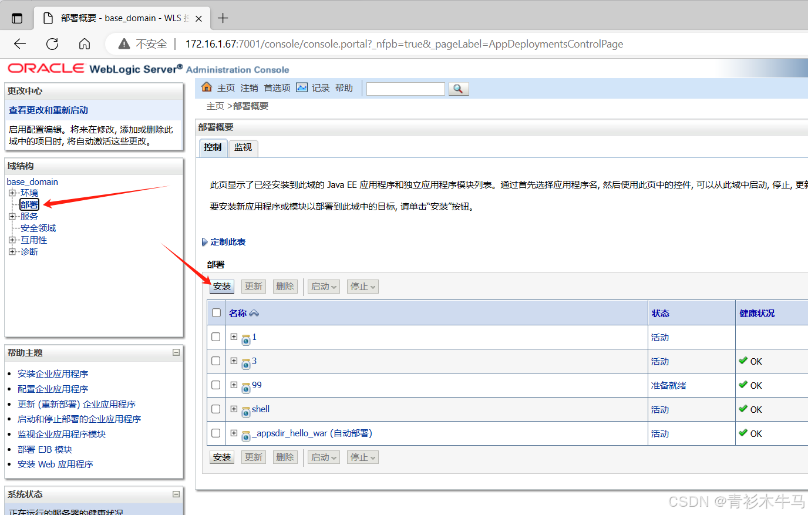Collapse the 帮助主题 panel
The height and width of the screenshot is (515, 808).
(176, 352)
